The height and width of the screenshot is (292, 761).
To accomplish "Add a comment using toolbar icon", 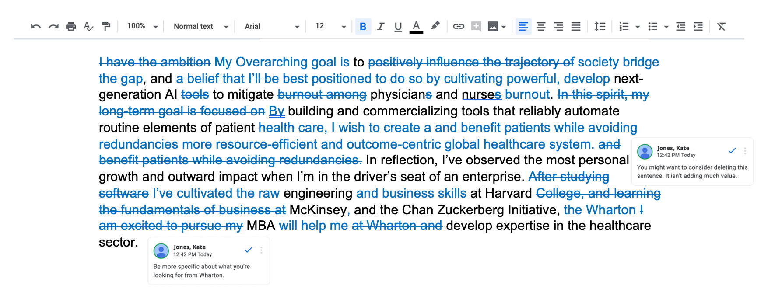I will [x=476, y=27].
